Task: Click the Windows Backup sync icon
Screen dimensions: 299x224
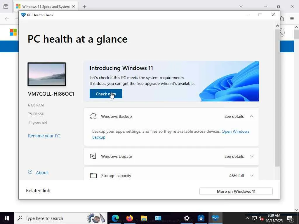Action: point(93,116)
